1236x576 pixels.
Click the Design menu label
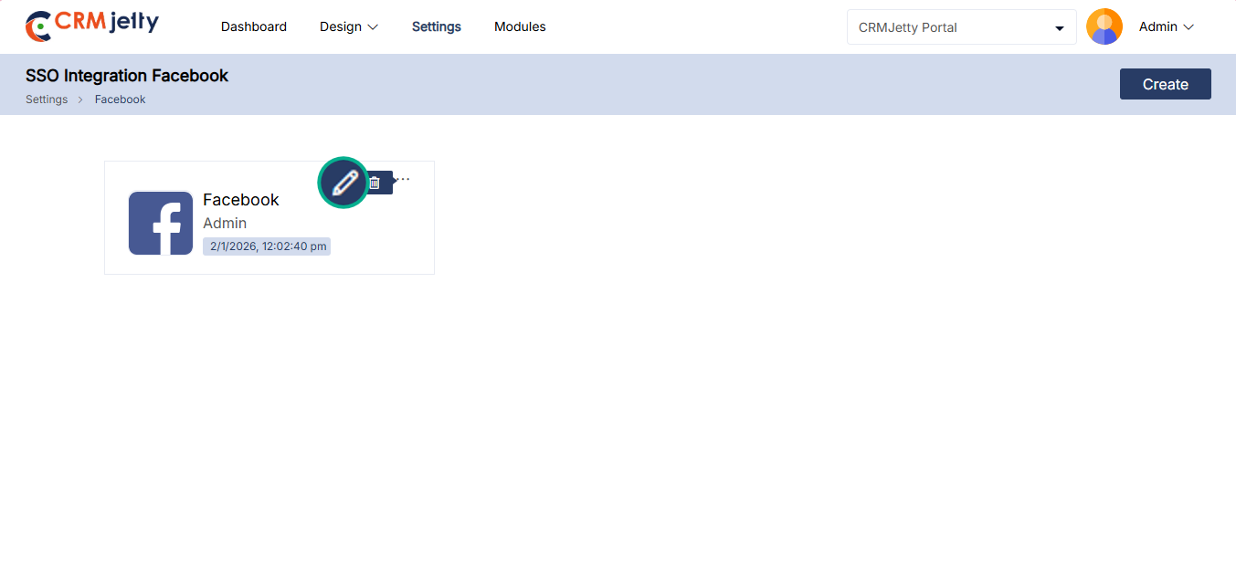pyautogui.click(x=341, y=27)
